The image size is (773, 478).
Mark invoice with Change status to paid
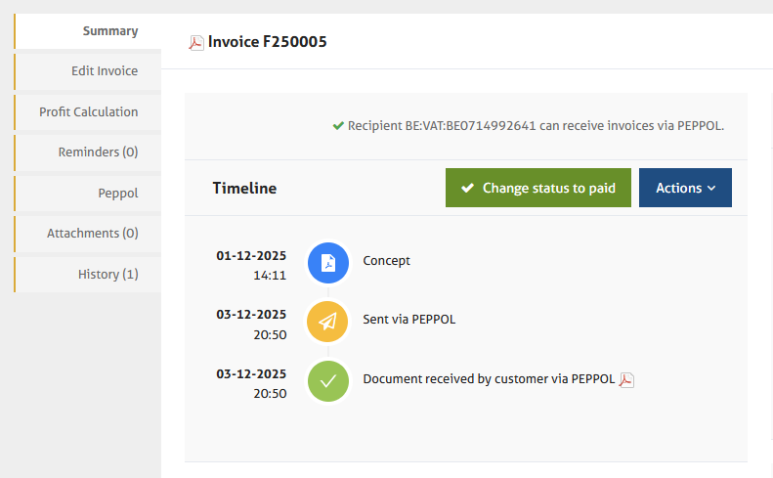tap(537, 188)
